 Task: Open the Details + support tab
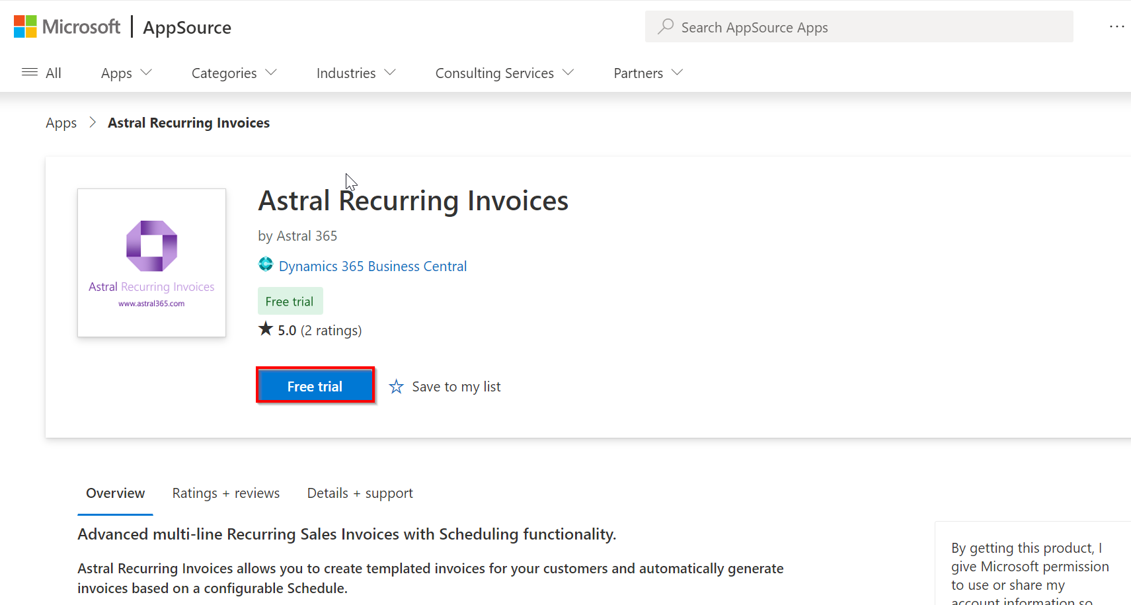click(360, 493)
